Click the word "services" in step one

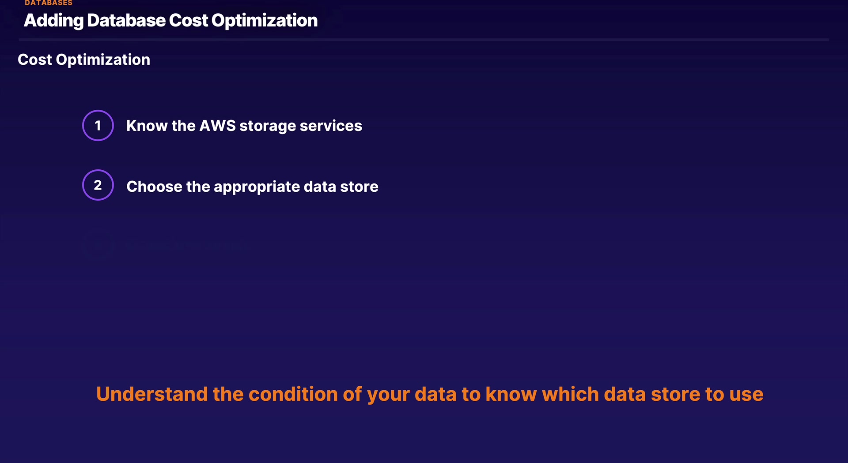pos(331,126)
